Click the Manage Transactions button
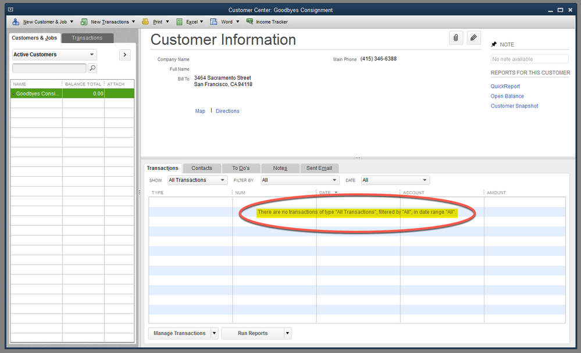The width and height of the screenshot is (581, 353). point(179,333)
